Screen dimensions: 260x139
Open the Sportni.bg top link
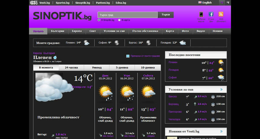[62, 3]
